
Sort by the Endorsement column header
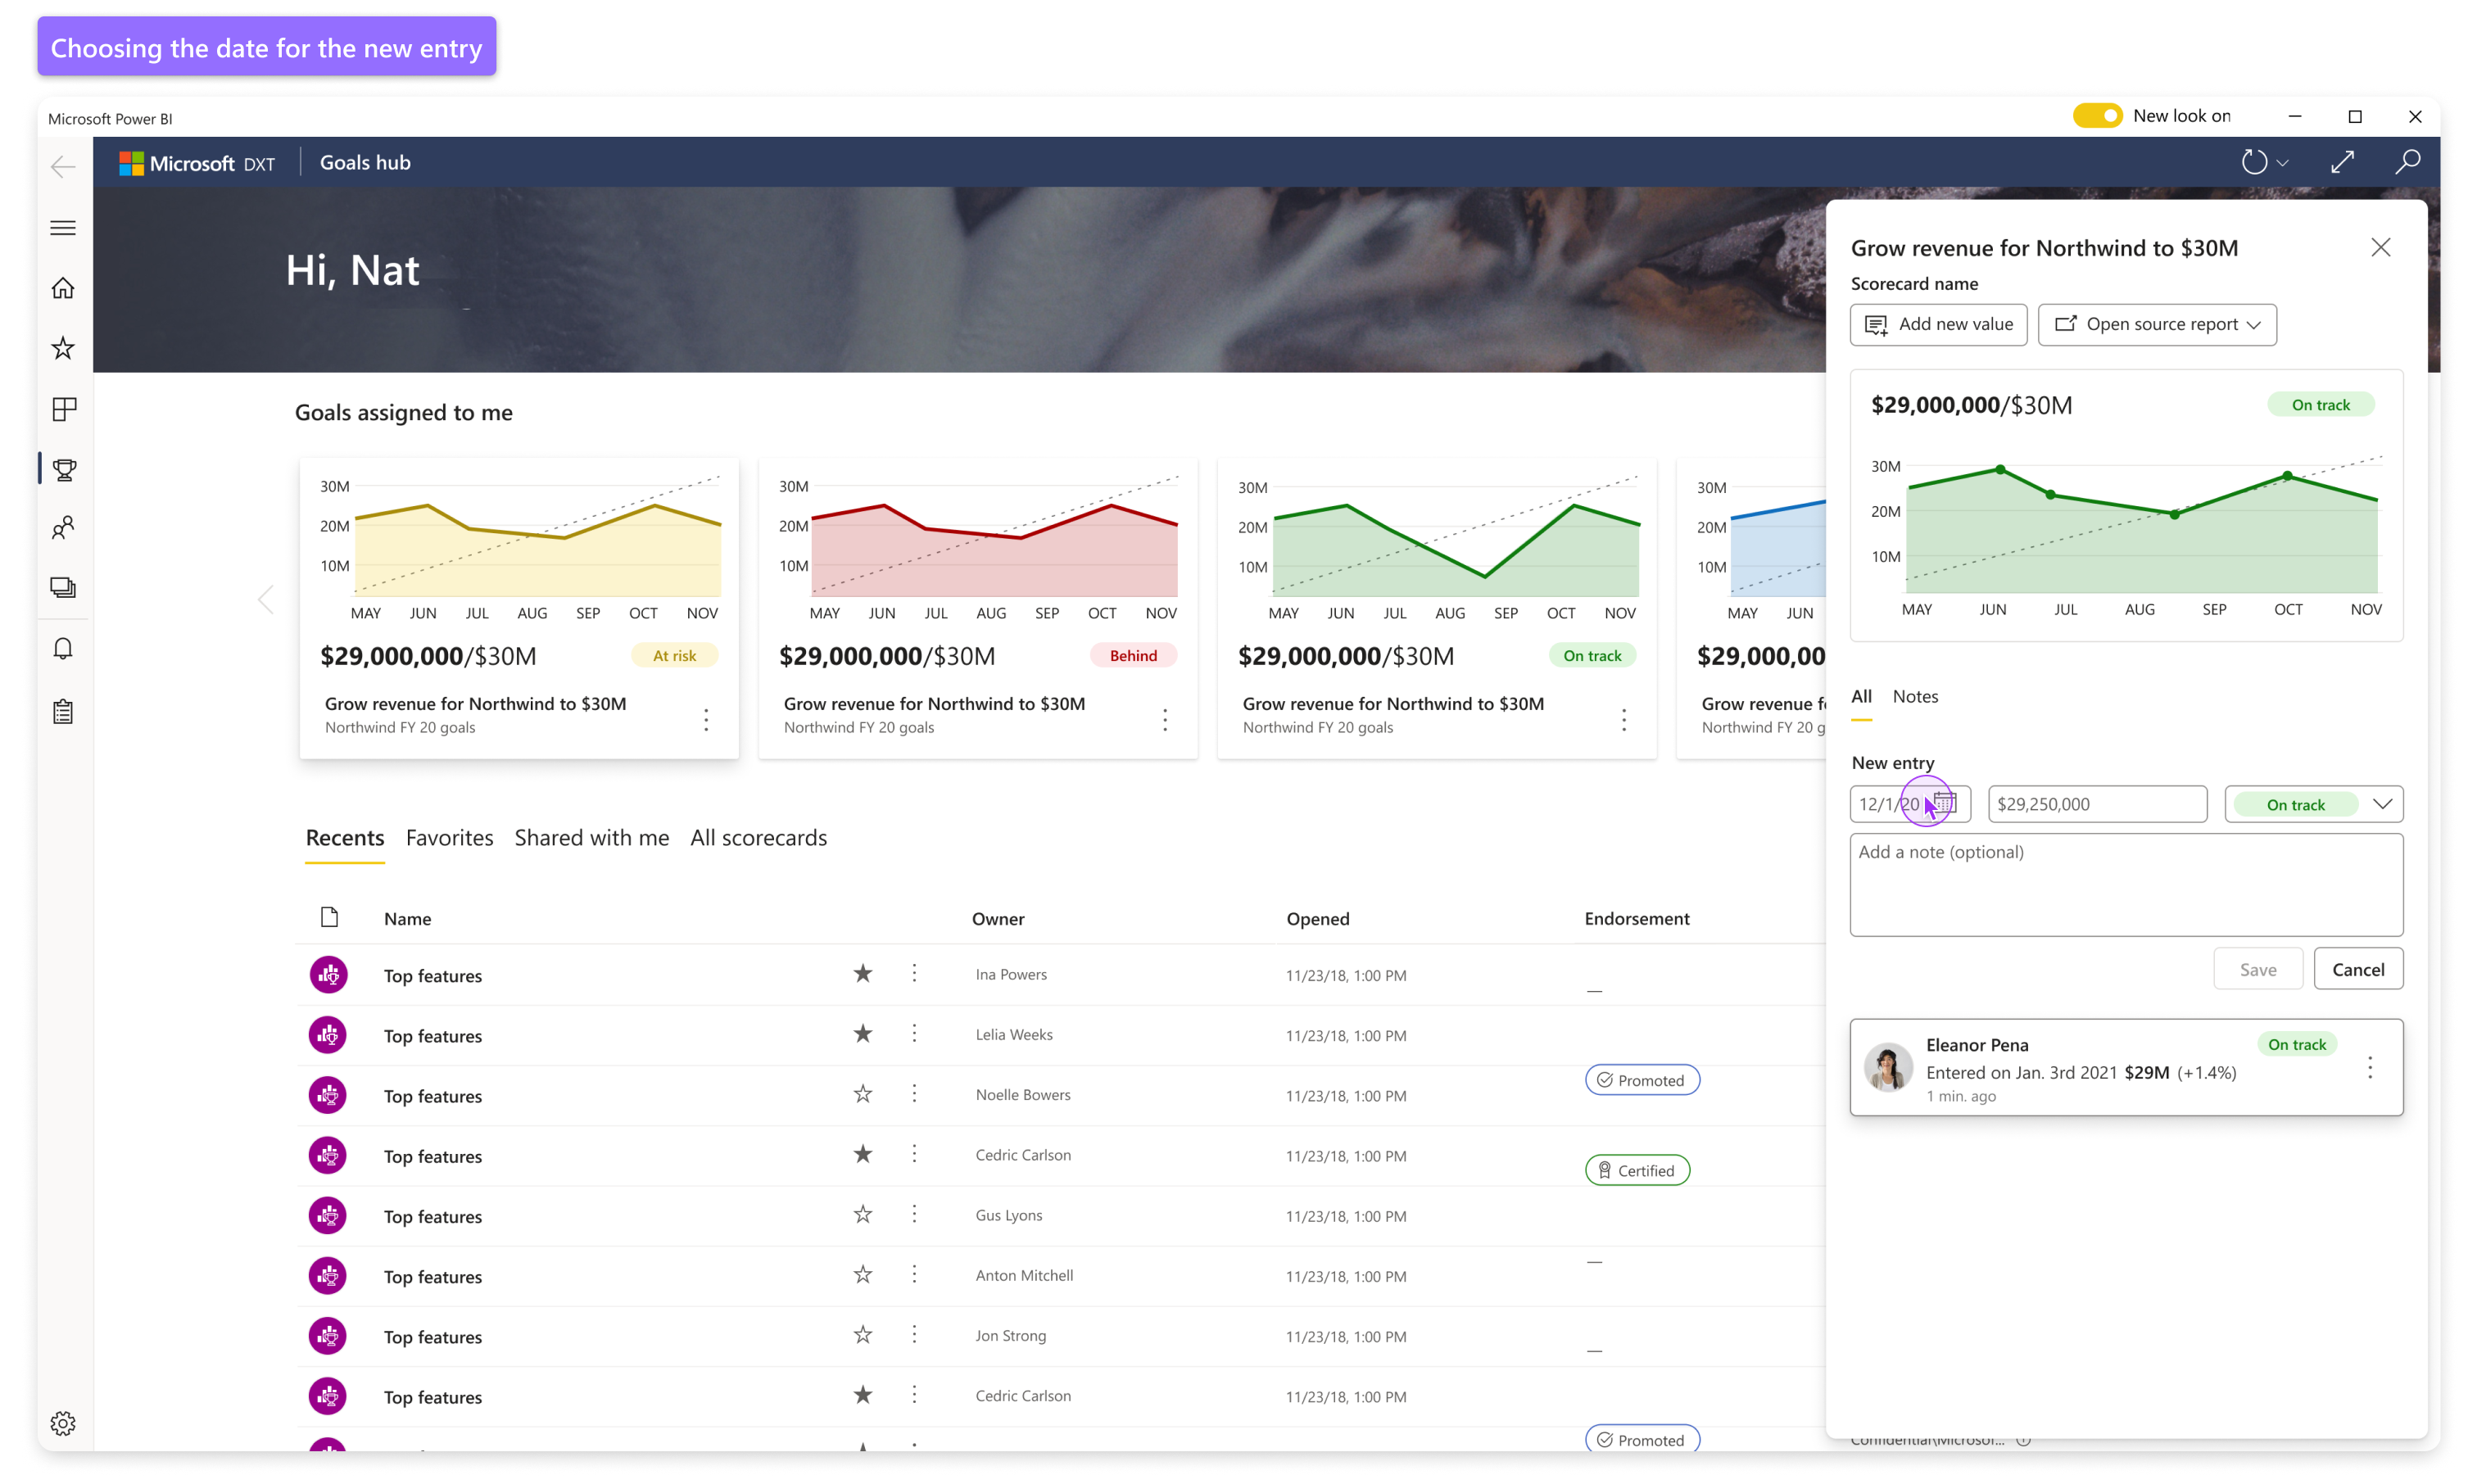point(1637,918)
